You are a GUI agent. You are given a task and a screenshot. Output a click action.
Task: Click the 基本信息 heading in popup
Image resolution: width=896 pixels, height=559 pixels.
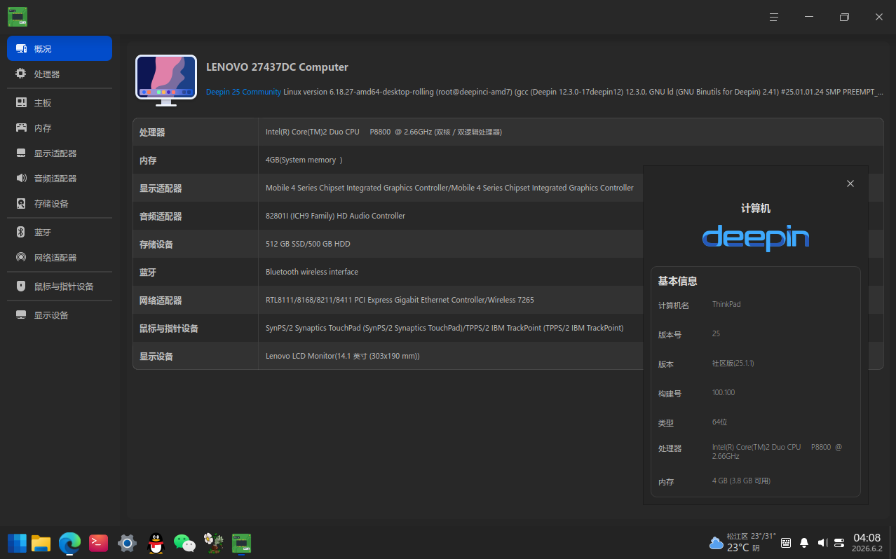(x=677, y=281)
